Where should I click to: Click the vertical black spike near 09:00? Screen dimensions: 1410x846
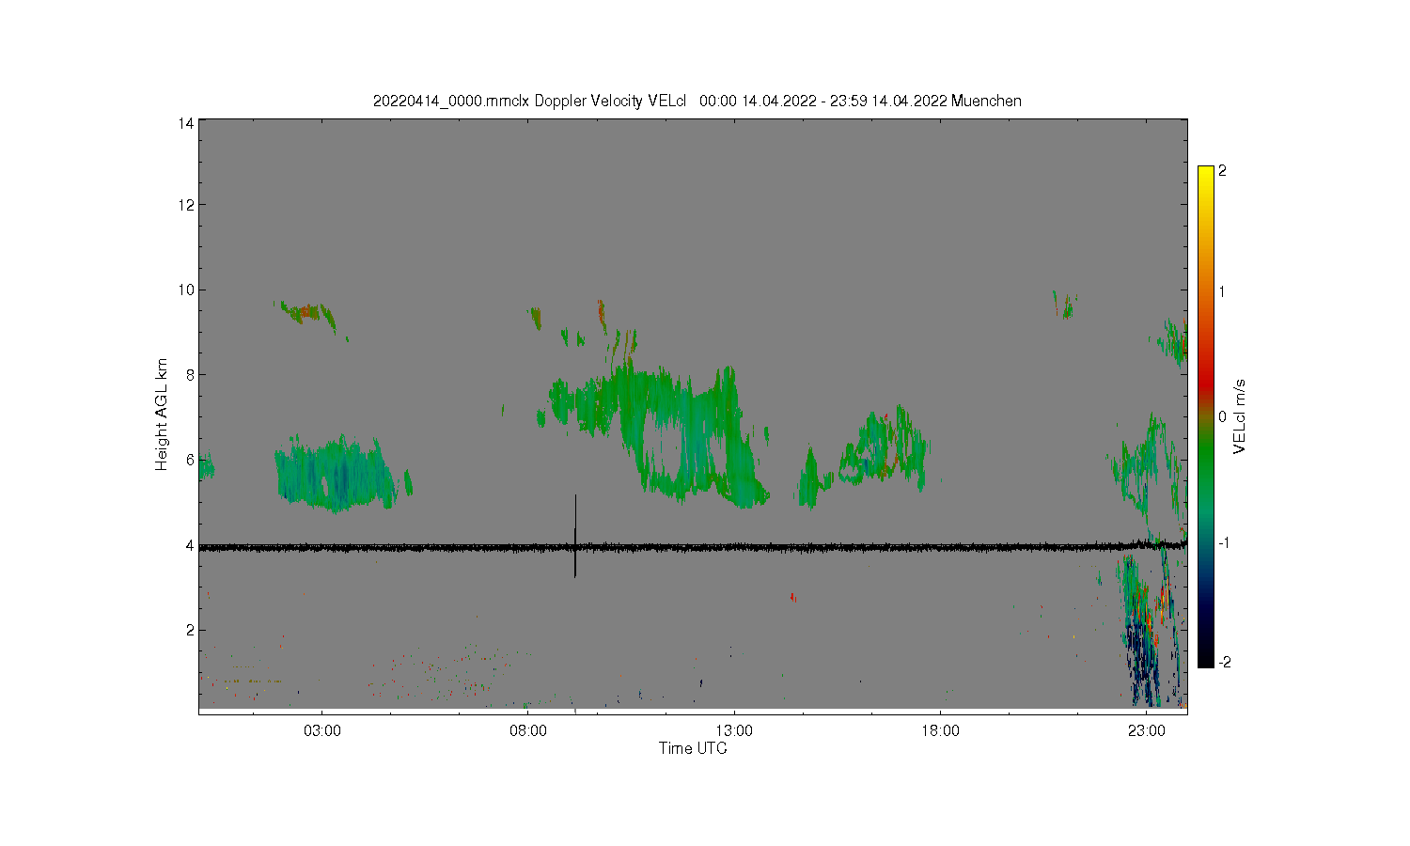(575, 535)
